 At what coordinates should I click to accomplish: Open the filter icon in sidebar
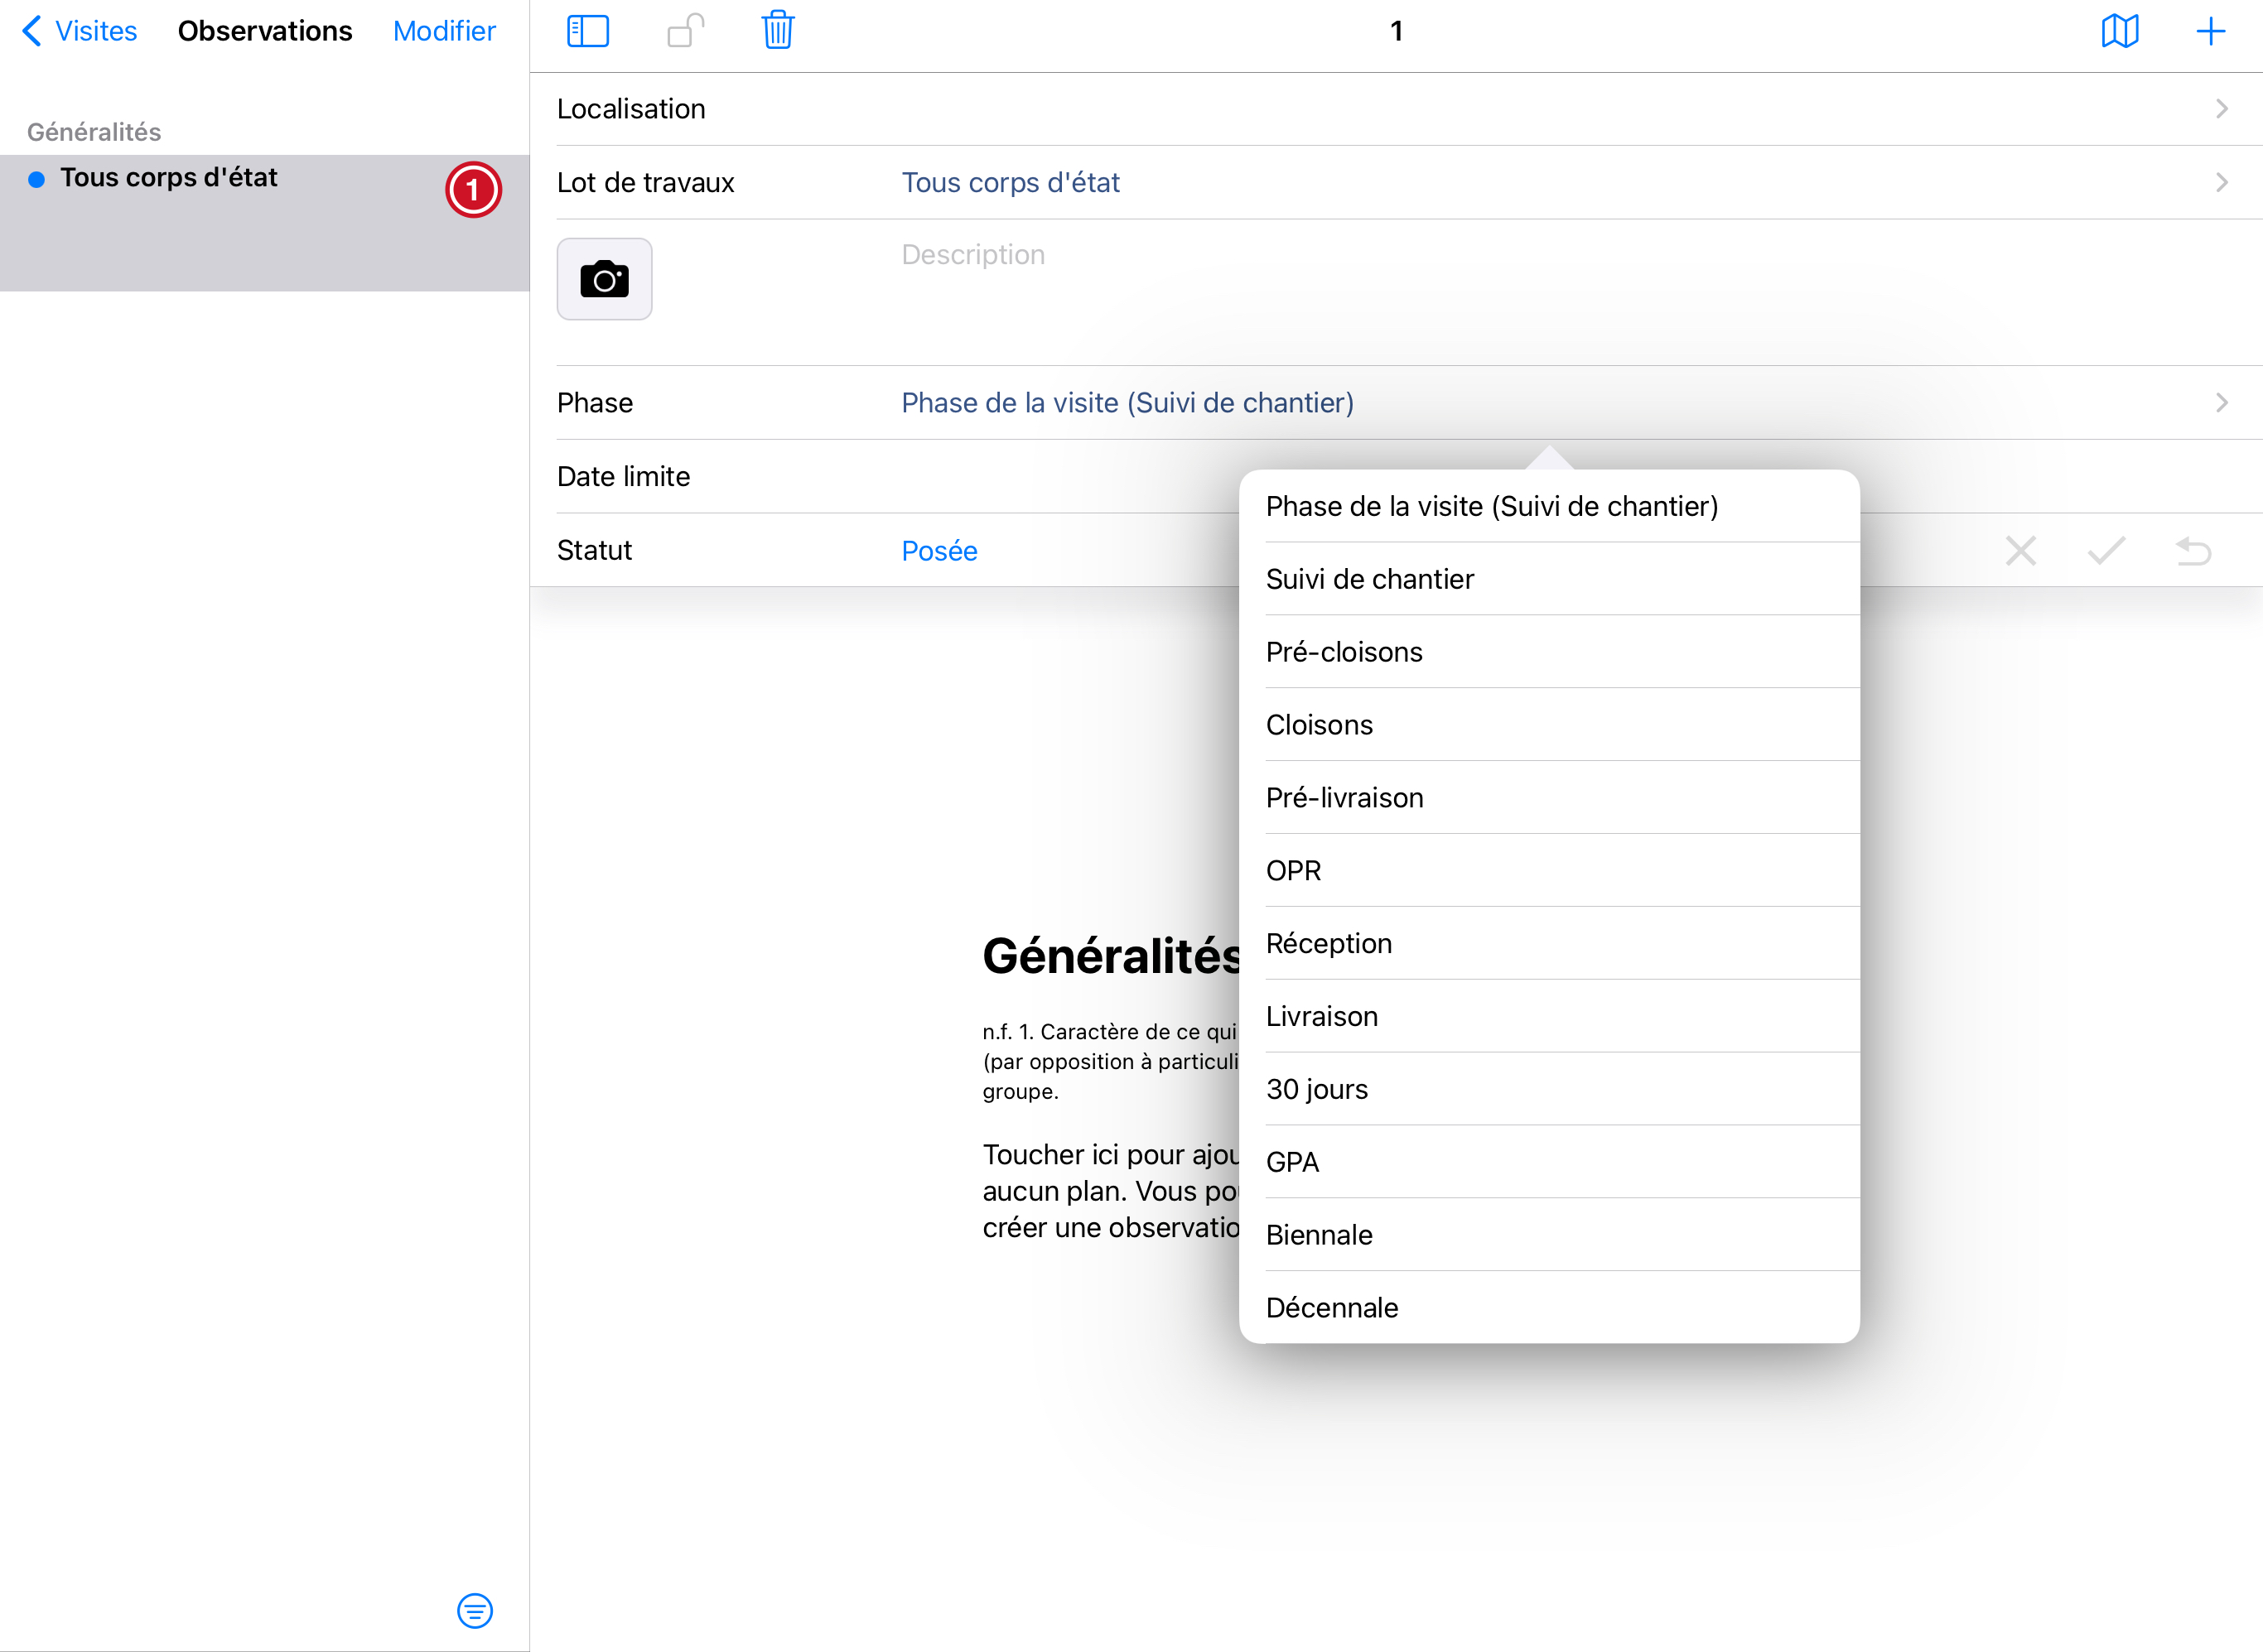[474, 1611]
